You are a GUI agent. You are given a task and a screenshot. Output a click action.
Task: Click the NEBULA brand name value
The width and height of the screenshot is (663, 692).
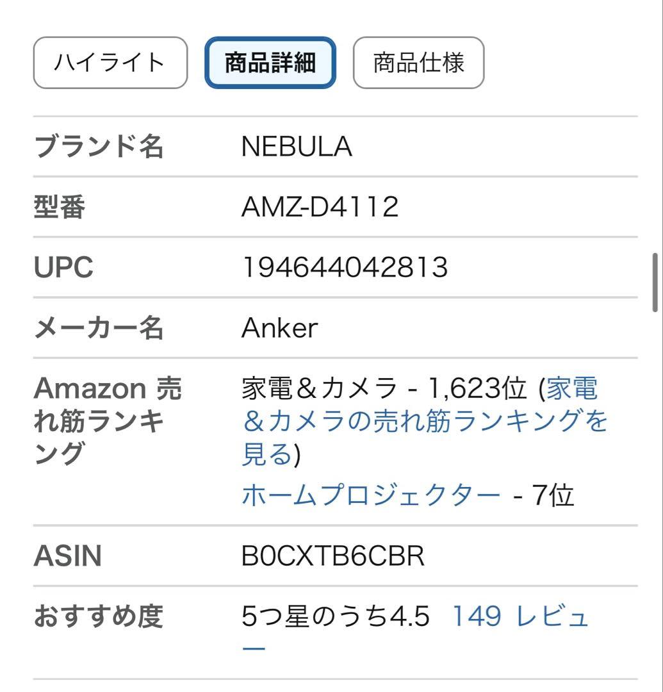click(x=297, y=146)
